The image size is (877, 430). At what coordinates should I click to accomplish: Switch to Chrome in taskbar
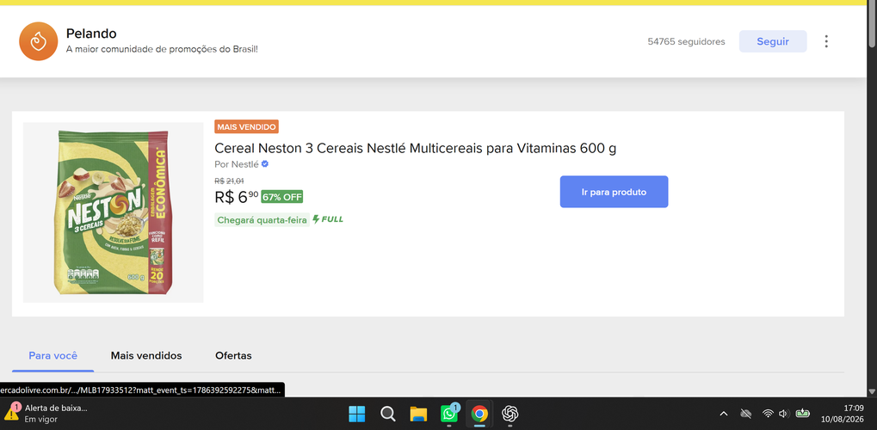point(479,414)
